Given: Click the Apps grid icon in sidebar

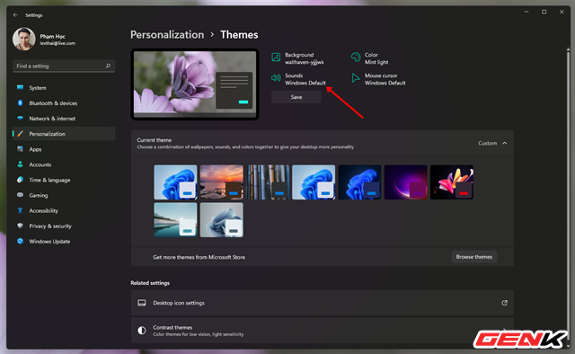Looking at the screenshot, I should coord(20,149).
